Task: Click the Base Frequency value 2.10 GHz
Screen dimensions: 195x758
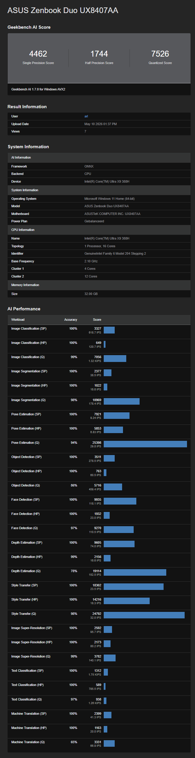Action: coord(91,261)
